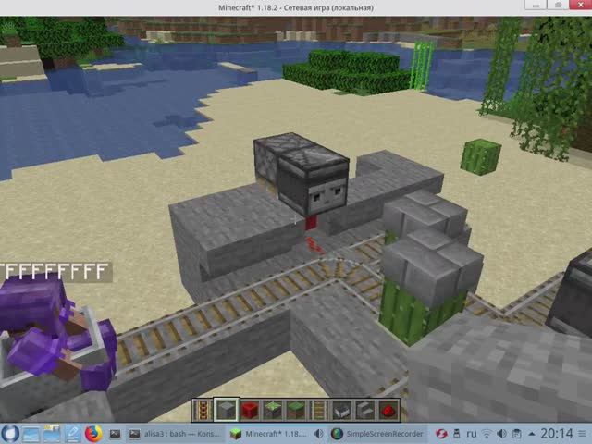Open the clipboard tray icon

pos(517,434)
